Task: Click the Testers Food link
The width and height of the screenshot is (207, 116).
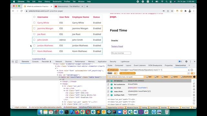Action: tap(117, 46)
